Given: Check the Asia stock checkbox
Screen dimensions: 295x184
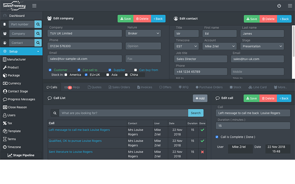Looking at the screenshot, I should [108, 75].
